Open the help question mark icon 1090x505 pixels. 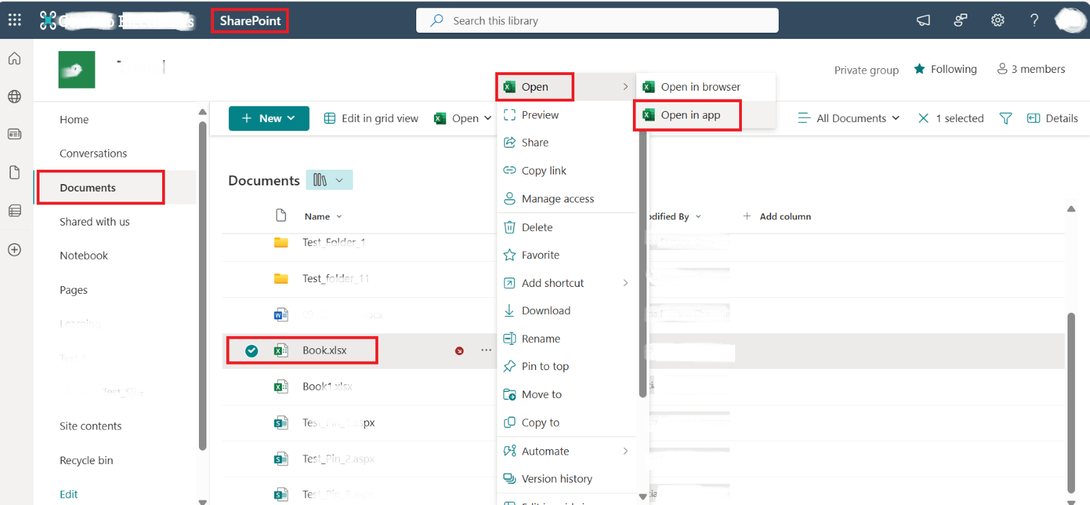pos(1034,20)
